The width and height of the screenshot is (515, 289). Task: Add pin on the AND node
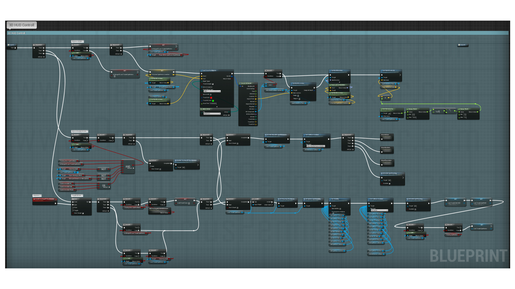tap(130, 168)
